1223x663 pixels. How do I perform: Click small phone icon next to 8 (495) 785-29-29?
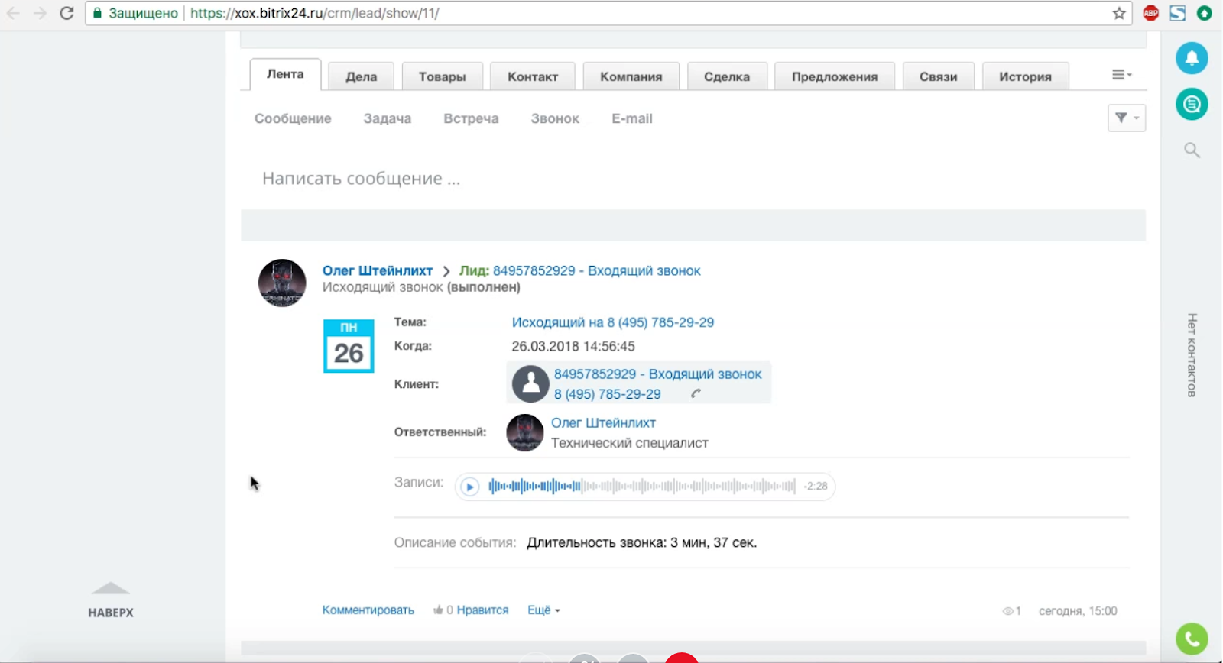click(x=696, y=394)
